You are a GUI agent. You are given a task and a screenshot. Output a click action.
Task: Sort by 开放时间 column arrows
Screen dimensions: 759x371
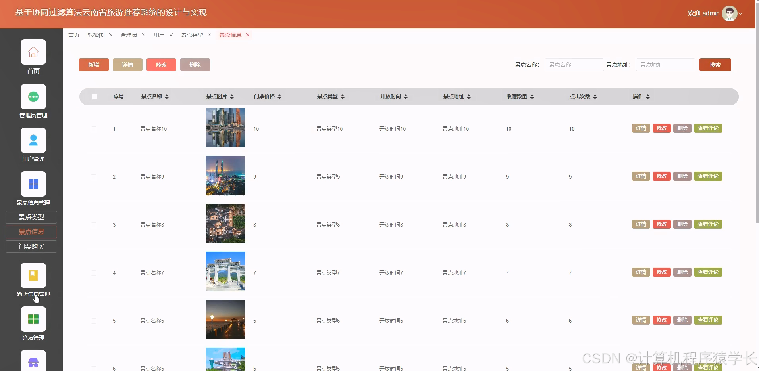406,97
